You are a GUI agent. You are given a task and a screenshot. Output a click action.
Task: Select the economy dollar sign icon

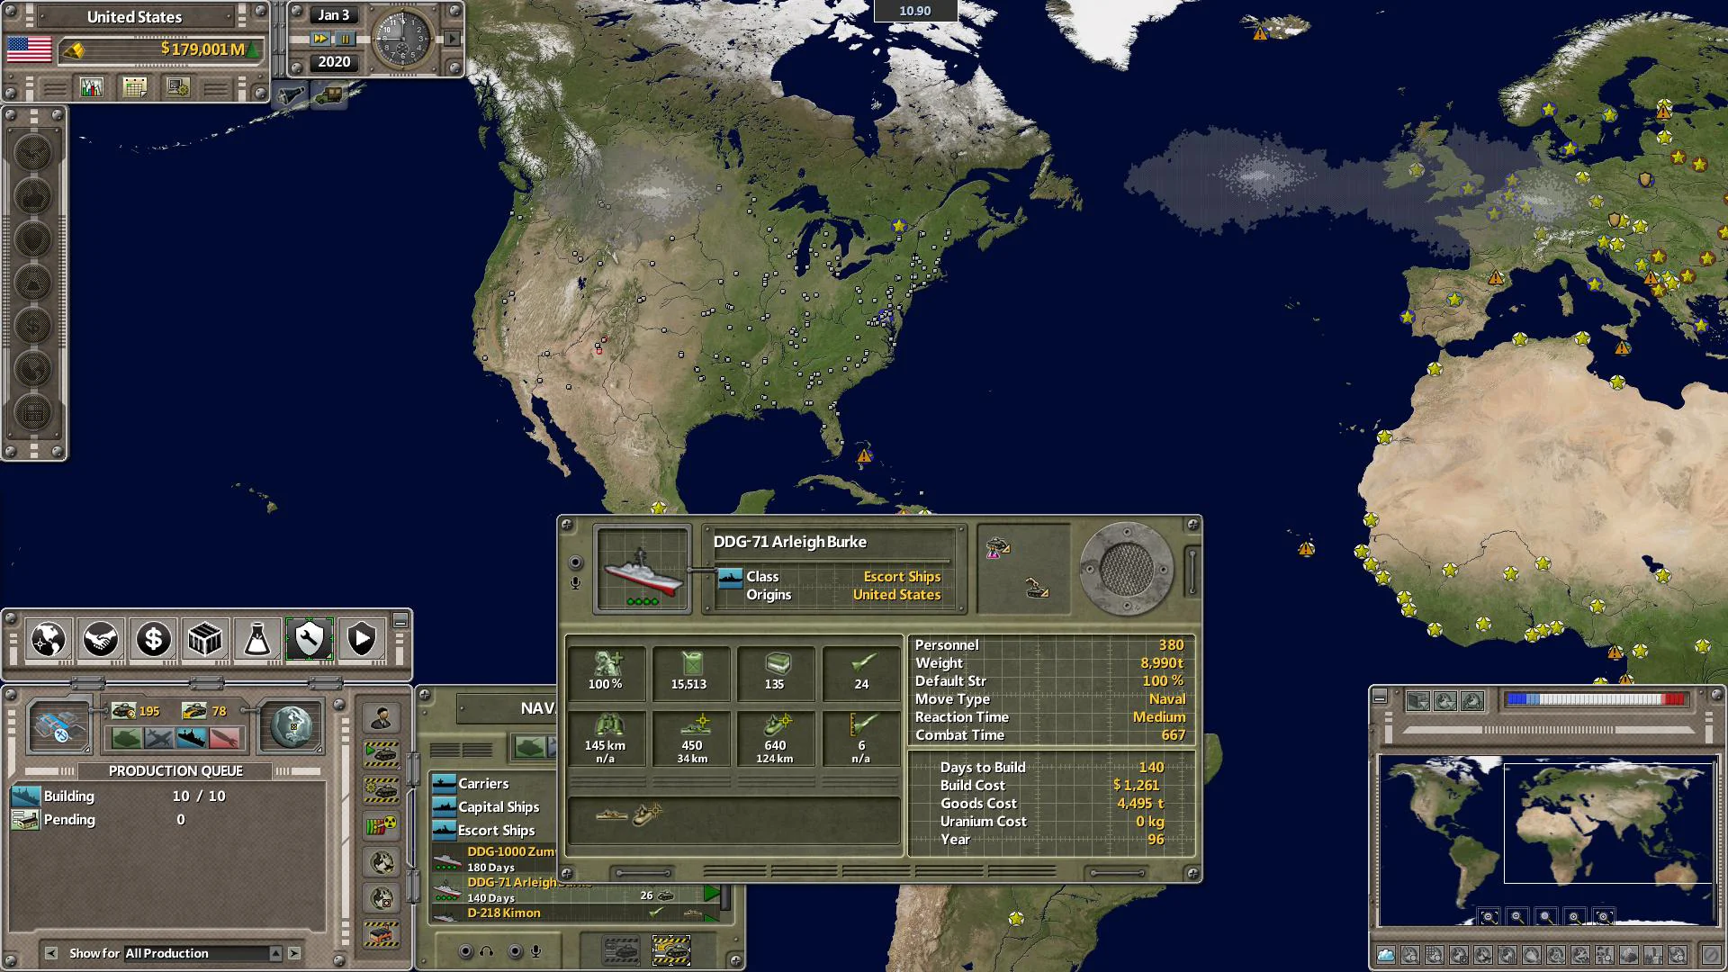152,639
